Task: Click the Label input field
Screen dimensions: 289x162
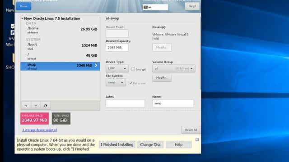Action: coord(125,103)
